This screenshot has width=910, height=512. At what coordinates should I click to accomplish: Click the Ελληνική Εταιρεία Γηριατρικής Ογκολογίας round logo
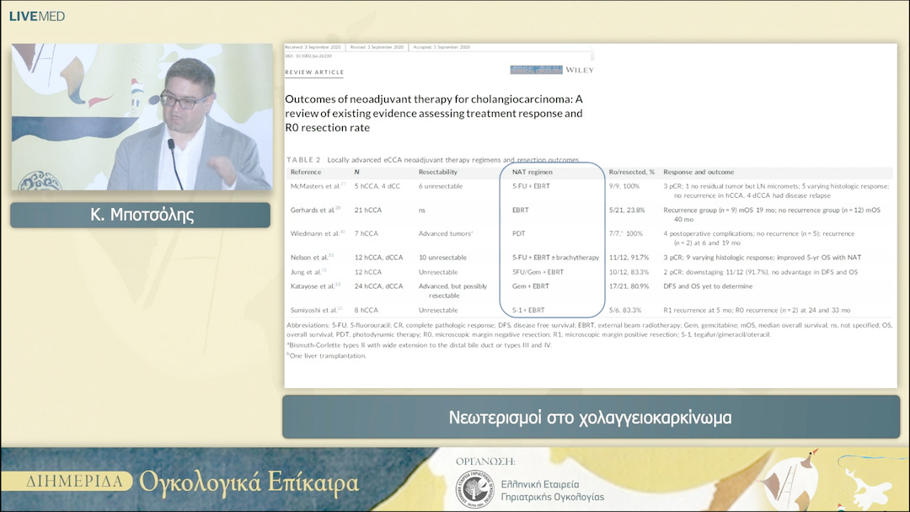tap(474, 490)
